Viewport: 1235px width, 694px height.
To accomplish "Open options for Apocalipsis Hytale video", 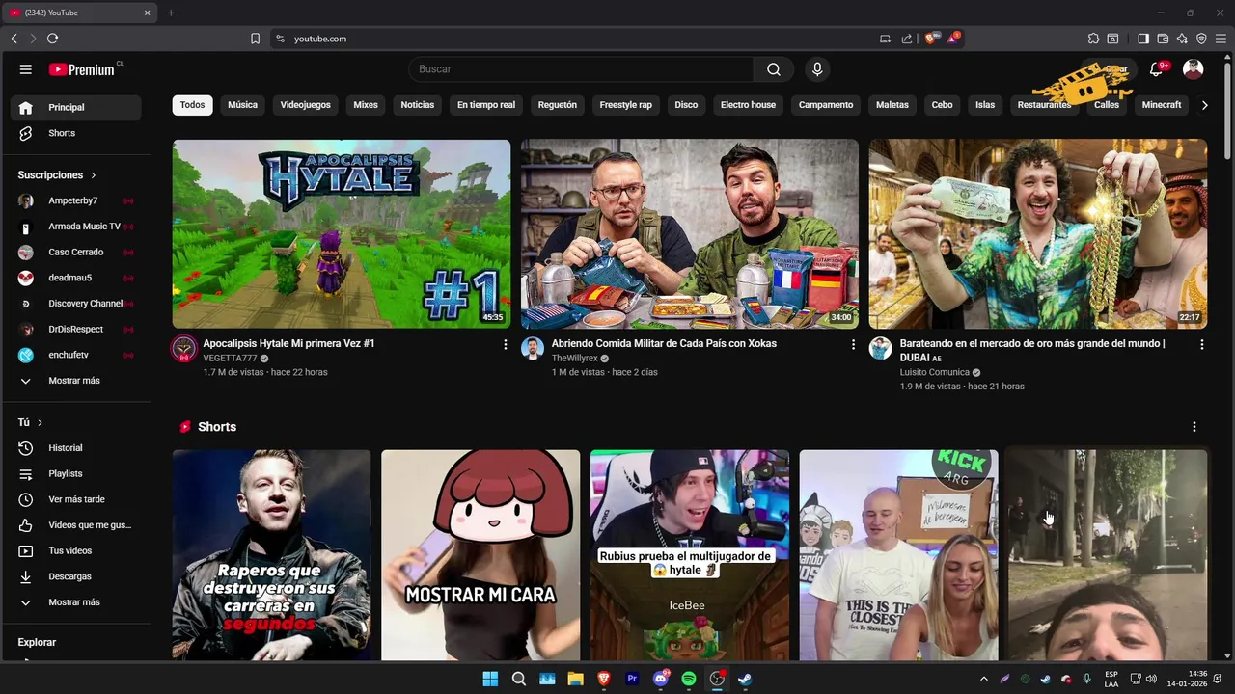I will (x=505, y=344).
